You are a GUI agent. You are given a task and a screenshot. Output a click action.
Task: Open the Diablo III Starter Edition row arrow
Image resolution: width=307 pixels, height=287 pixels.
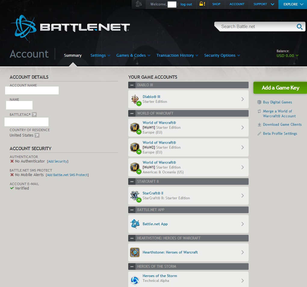click(x=243, y=99)
